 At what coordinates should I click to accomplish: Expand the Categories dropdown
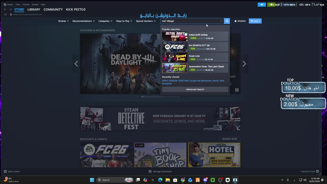pyautogui.click(x=105, y=21)
